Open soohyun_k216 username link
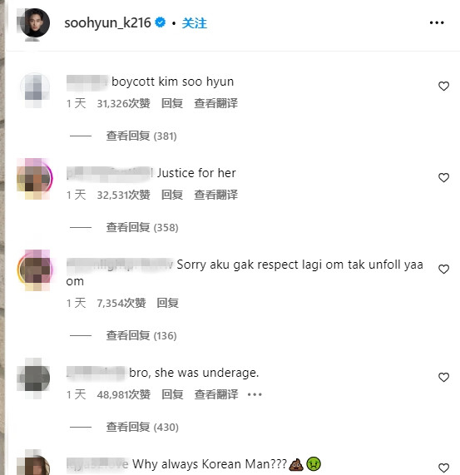 pyautogui.click(x=107, y=22)
